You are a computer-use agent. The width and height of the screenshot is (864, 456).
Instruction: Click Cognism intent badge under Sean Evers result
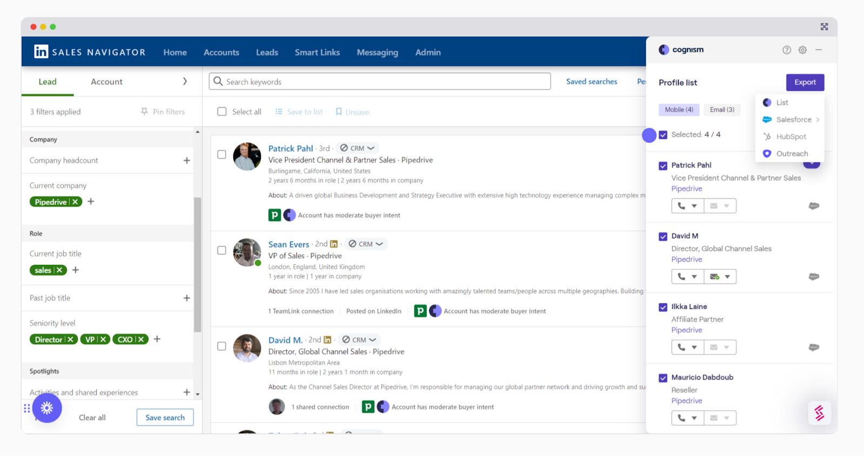tap(435, 311)
